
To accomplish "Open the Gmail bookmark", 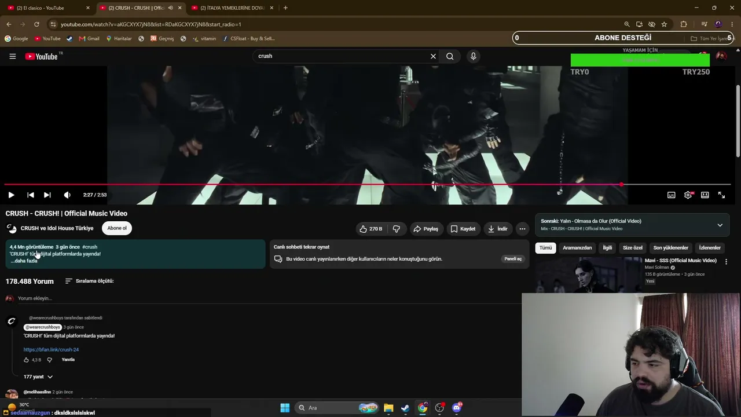I will [89, 39].
